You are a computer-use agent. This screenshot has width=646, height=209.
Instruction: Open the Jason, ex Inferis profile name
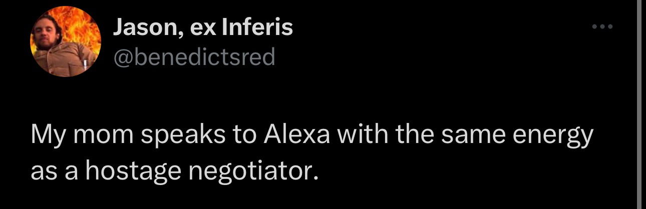(202, 28)
